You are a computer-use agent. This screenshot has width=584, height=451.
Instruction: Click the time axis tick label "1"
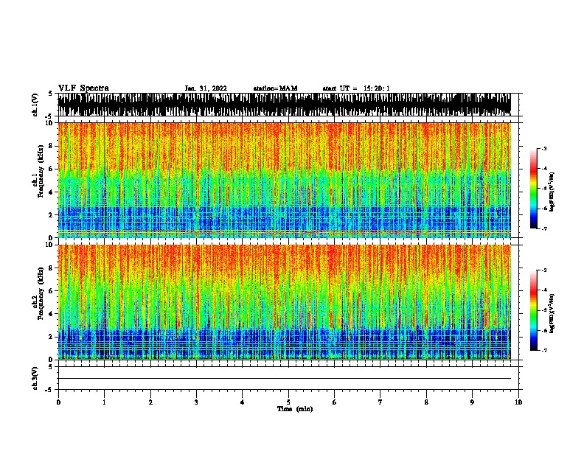point(104,402)
